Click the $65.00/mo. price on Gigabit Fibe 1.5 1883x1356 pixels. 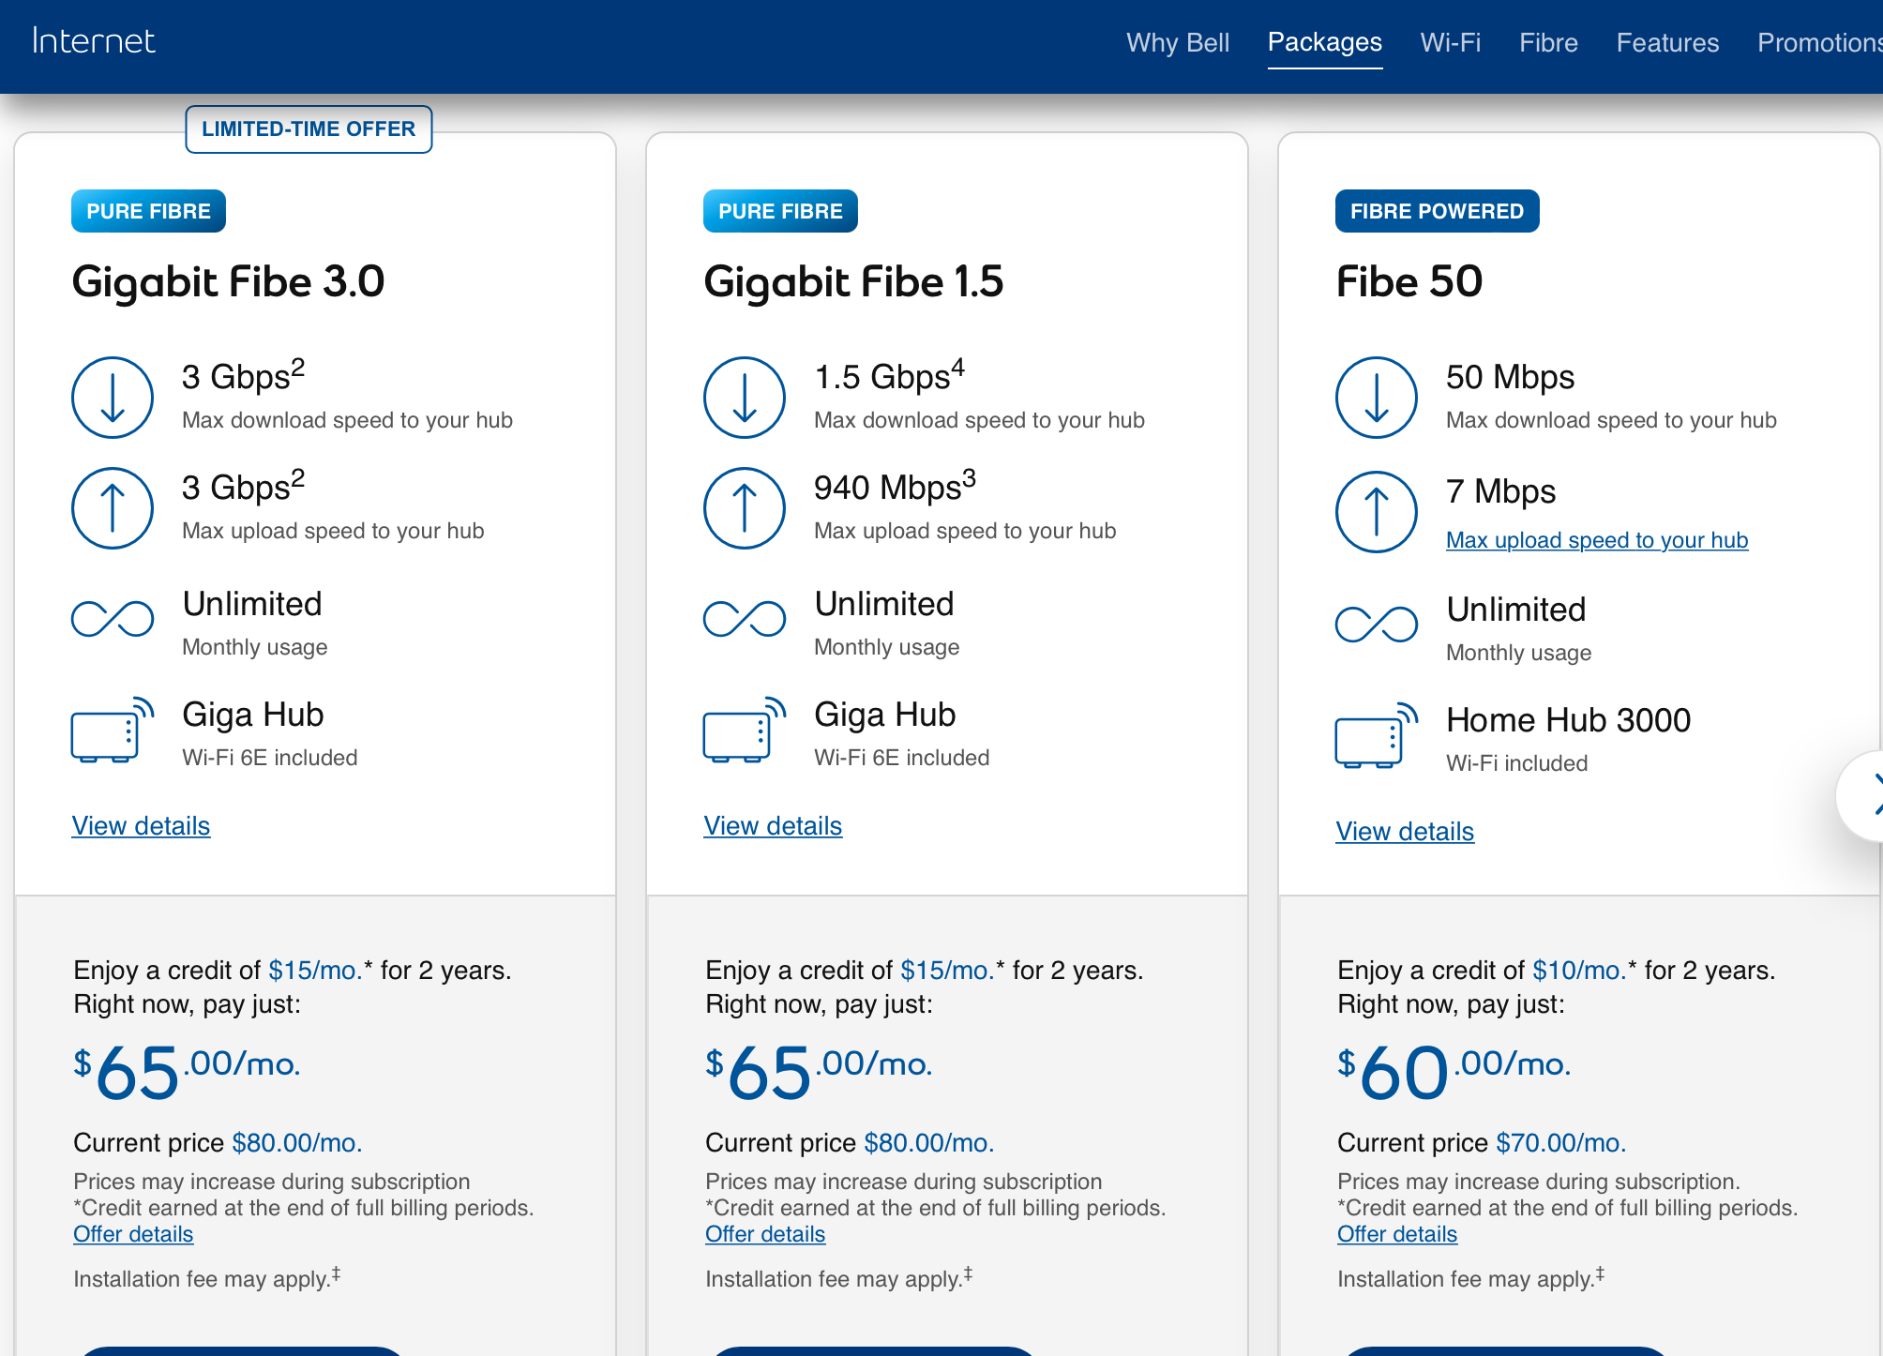(x=819, y=1072)
